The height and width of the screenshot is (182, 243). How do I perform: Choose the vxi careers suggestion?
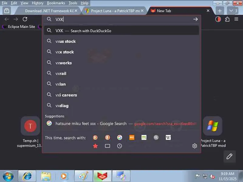(122, 95)
